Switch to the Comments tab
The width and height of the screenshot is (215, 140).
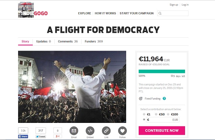click(x=68, y=42)
